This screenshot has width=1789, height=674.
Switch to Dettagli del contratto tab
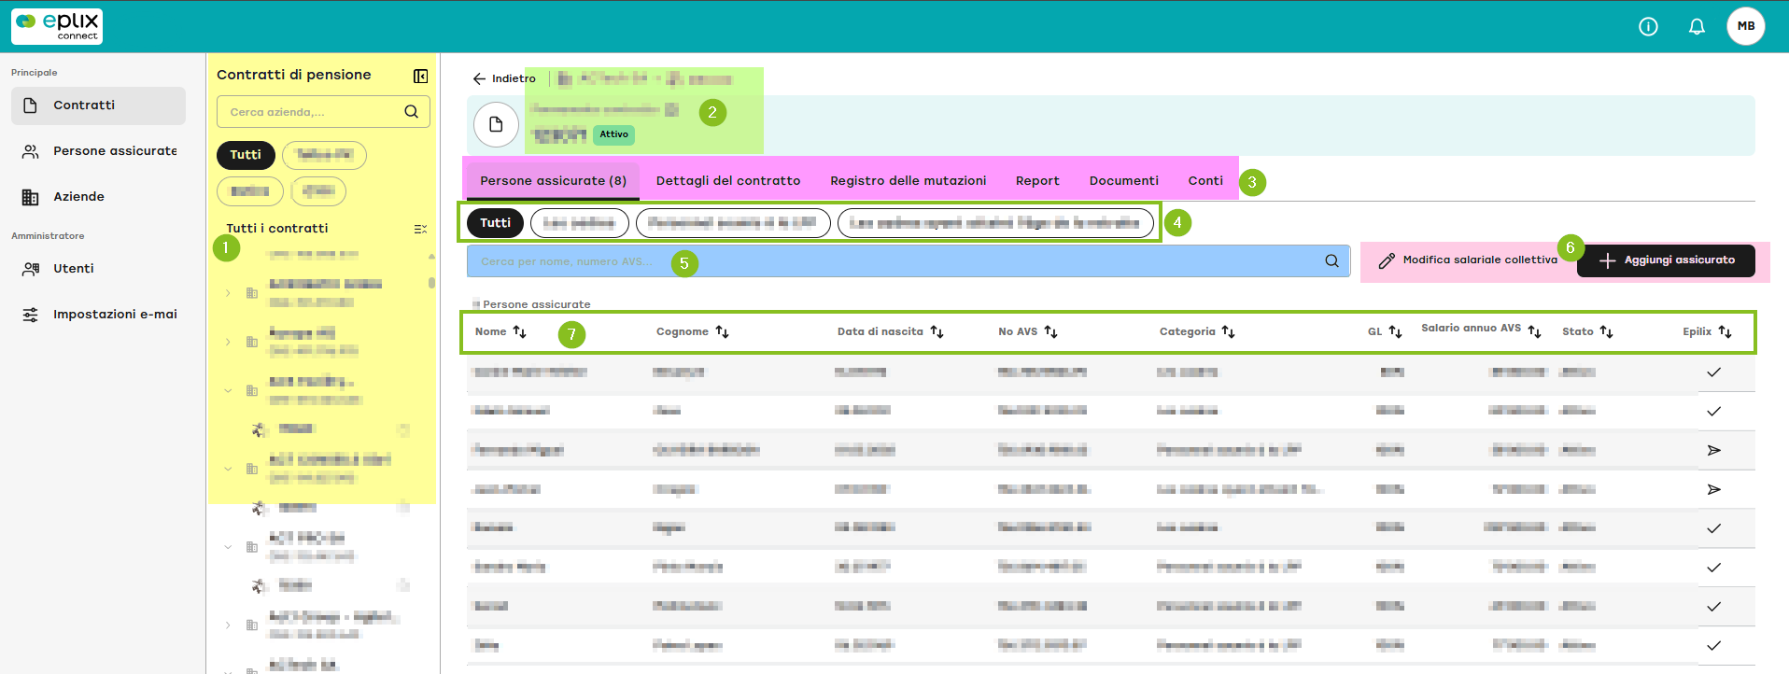[728, 181]
